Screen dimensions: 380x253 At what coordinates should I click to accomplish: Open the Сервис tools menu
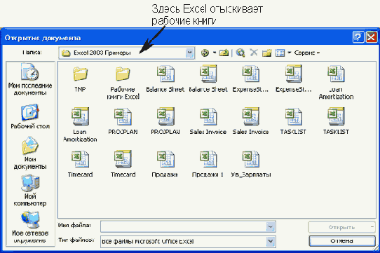pos(307,53)
